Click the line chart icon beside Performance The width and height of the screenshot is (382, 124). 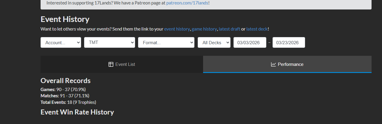coord(273,64)
